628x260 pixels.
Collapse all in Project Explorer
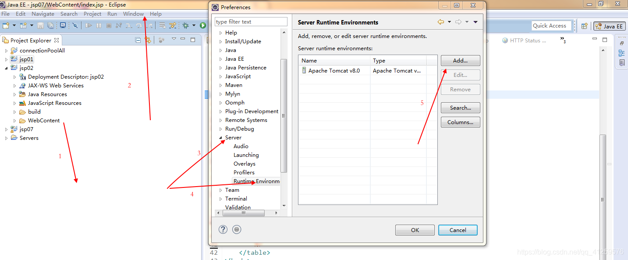138,40
